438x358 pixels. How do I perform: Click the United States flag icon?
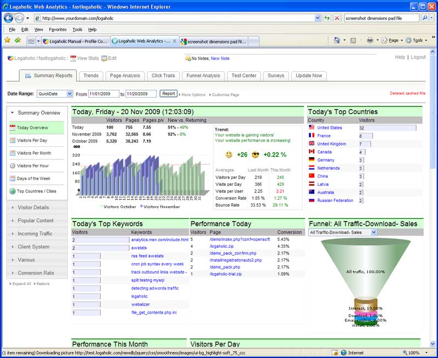coord(312,127)
